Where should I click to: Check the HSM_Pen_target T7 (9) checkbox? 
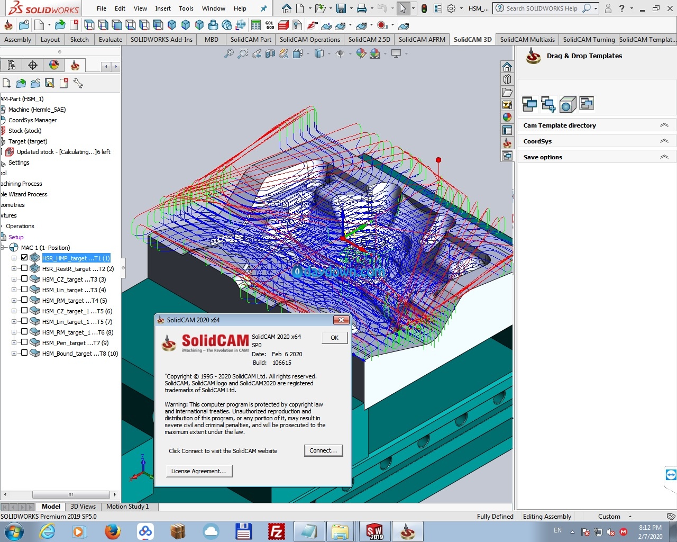click(24, 342)
